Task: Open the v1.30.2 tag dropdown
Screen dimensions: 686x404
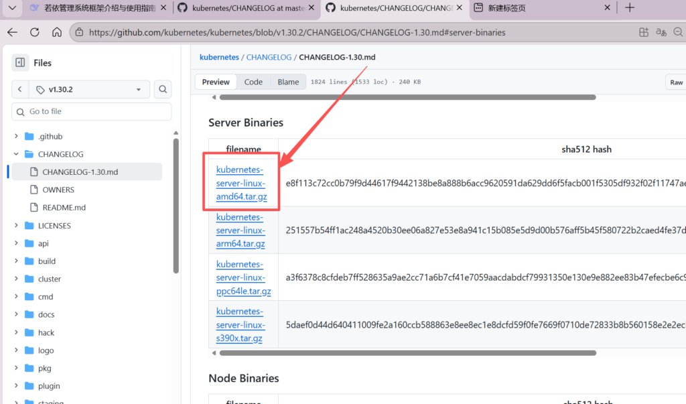Action: pyautogui.click(x=90, y=89)
